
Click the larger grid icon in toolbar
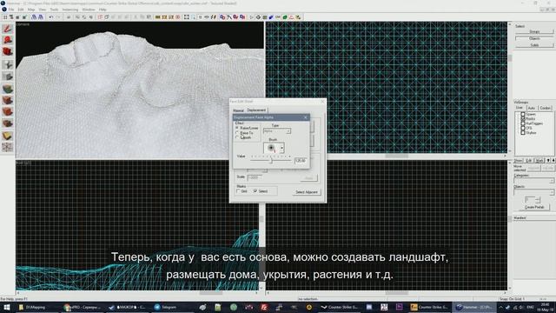(x=24, y=17)
